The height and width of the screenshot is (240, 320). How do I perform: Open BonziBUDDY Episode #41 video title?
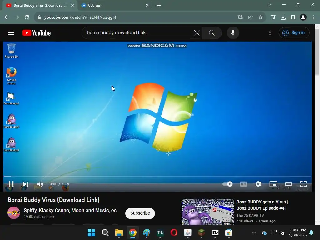[x=262, y=205]
